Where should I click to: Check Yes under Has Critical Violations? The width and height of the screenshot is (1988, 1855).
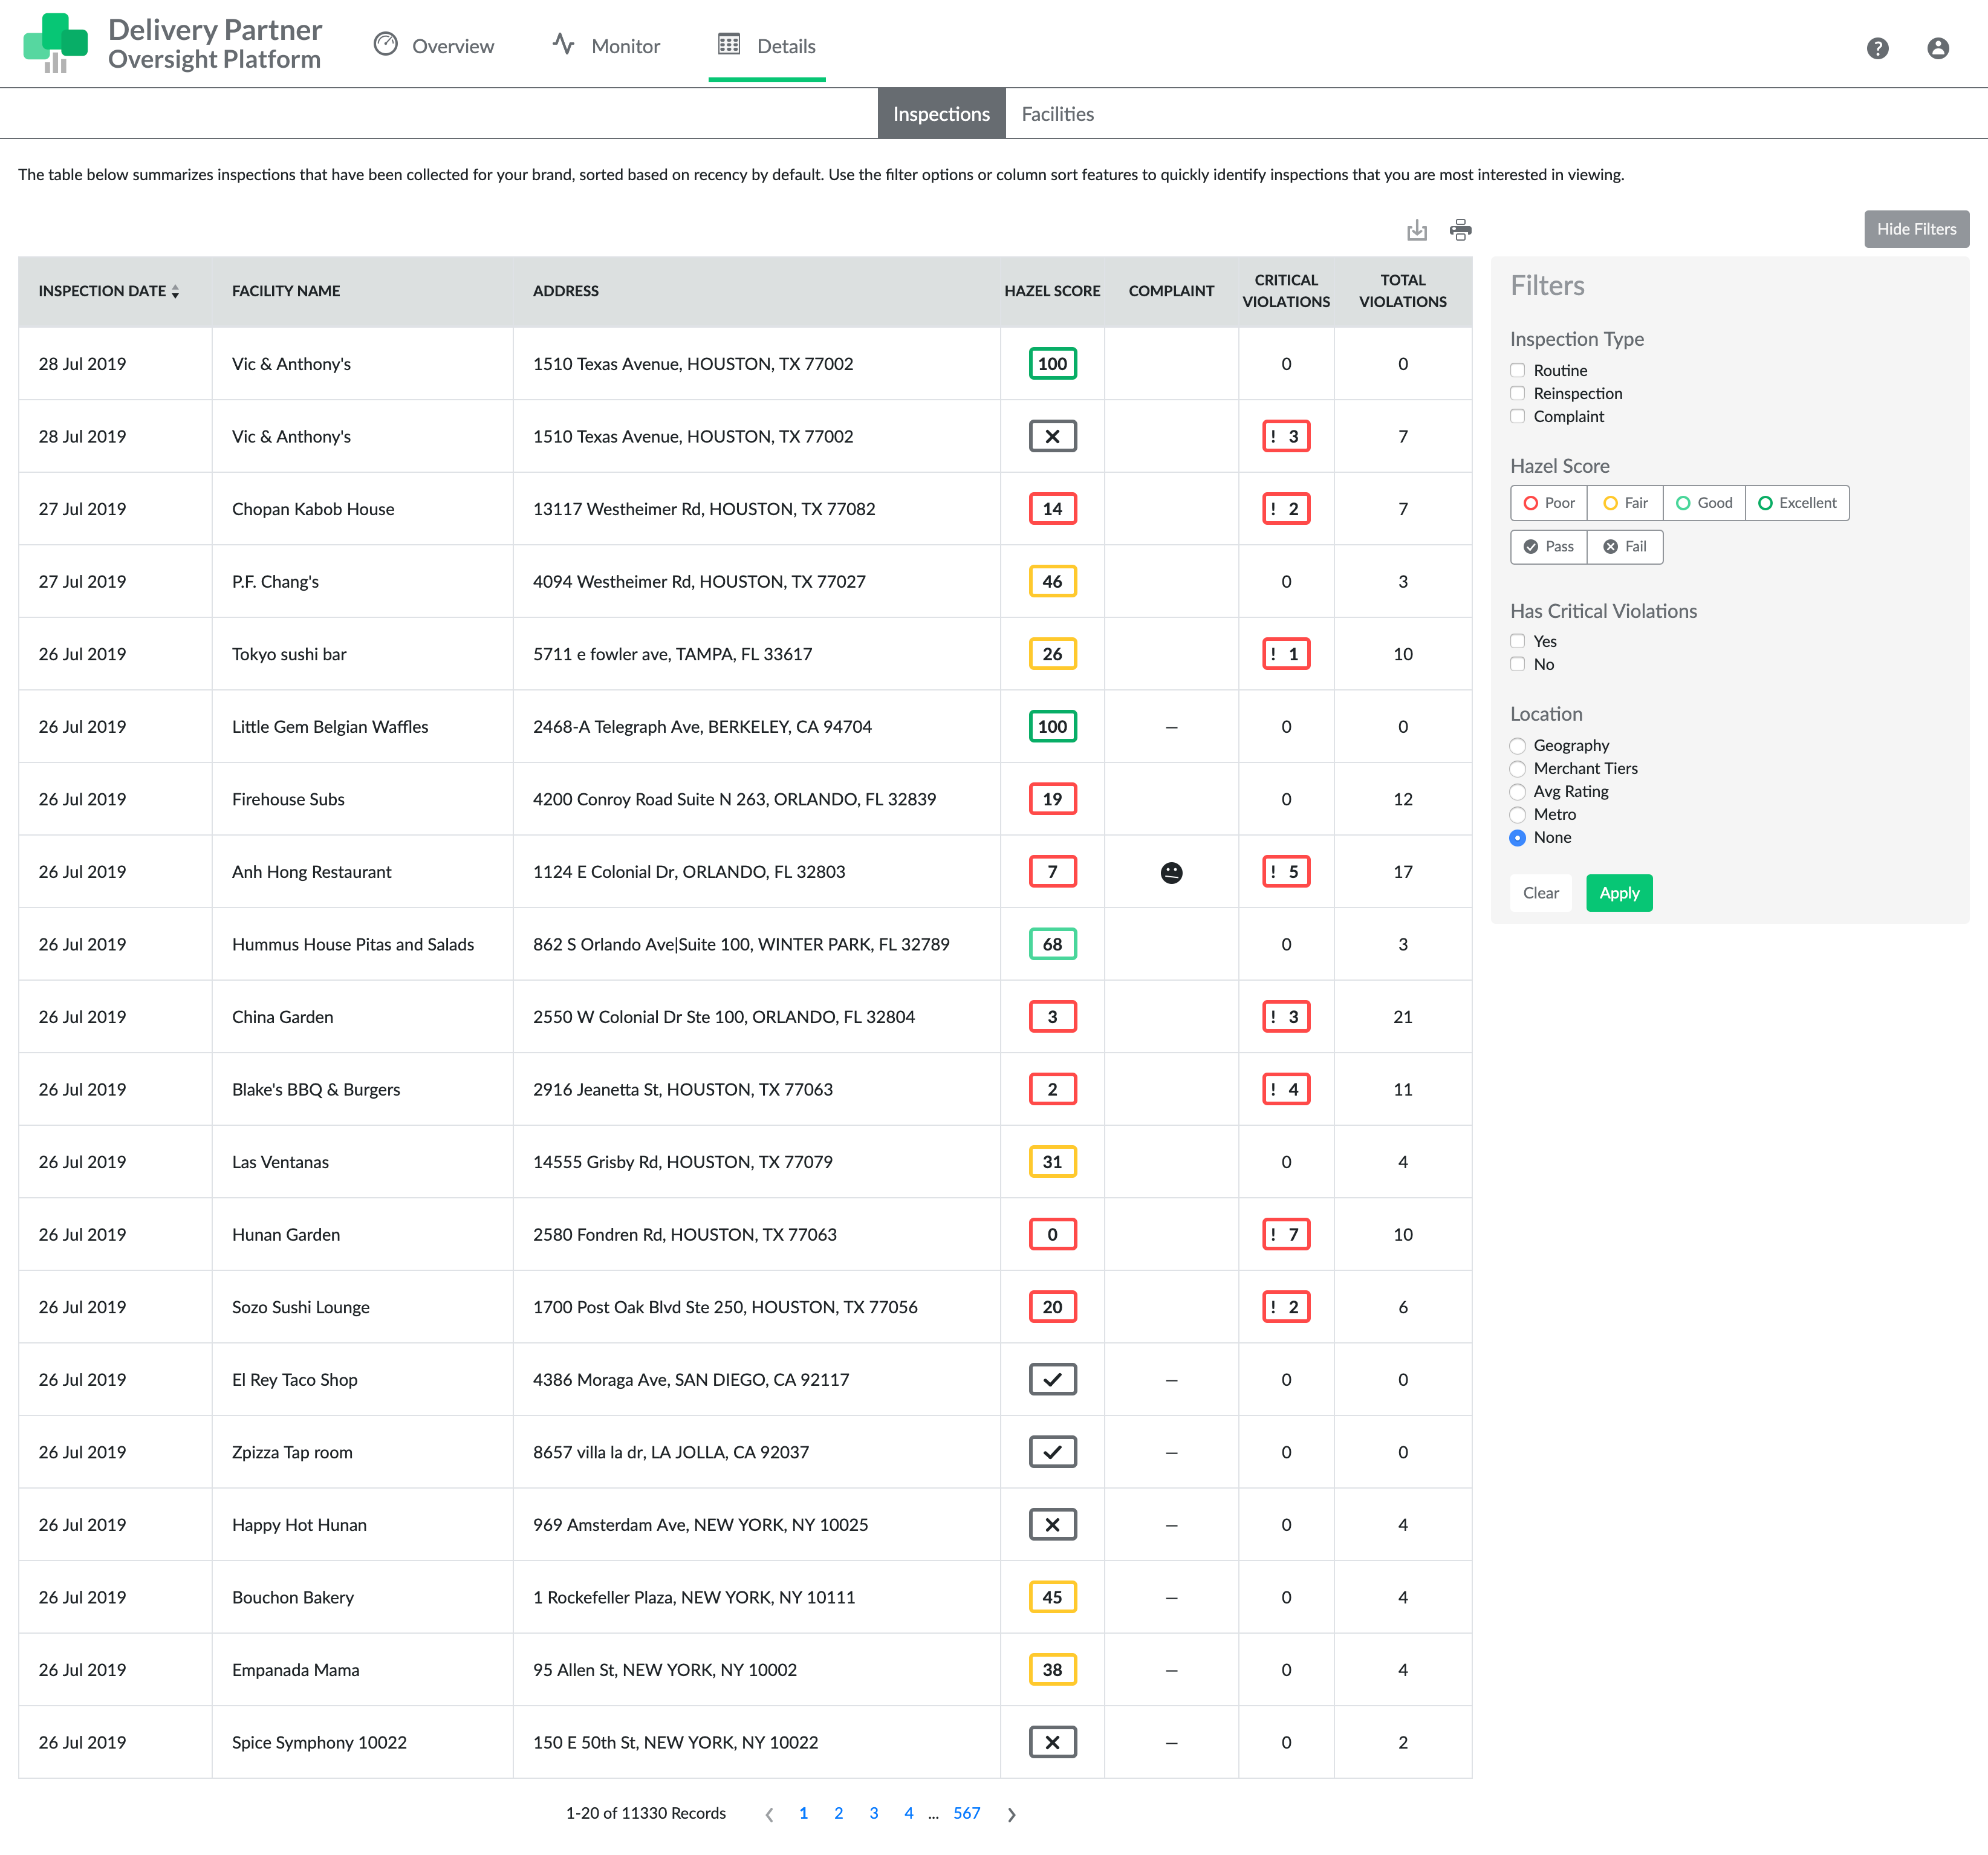click(1517, 641)
